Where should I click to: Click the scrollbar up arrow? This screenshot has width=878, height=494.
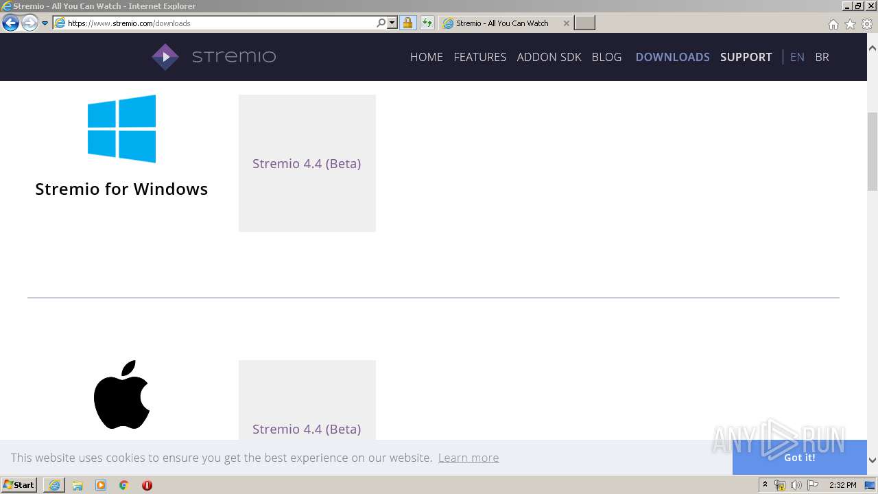[873, 49]
